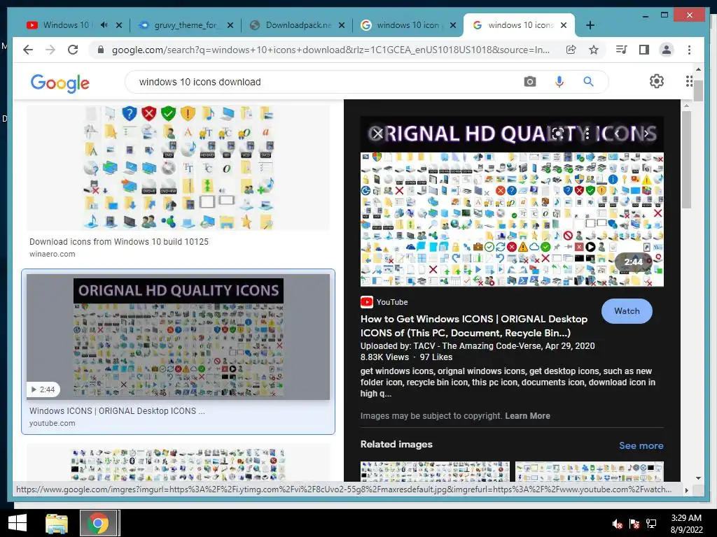Image resolution: width=717 pixels, height=537 pixels.
Task: Search by image with the camera icon
Action: 530,82
